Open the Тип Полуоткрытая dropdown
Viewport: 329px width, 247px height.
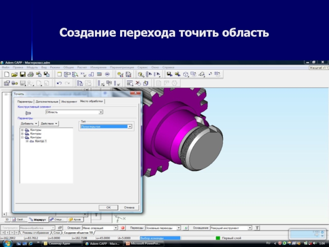click(x=130, y=127)
